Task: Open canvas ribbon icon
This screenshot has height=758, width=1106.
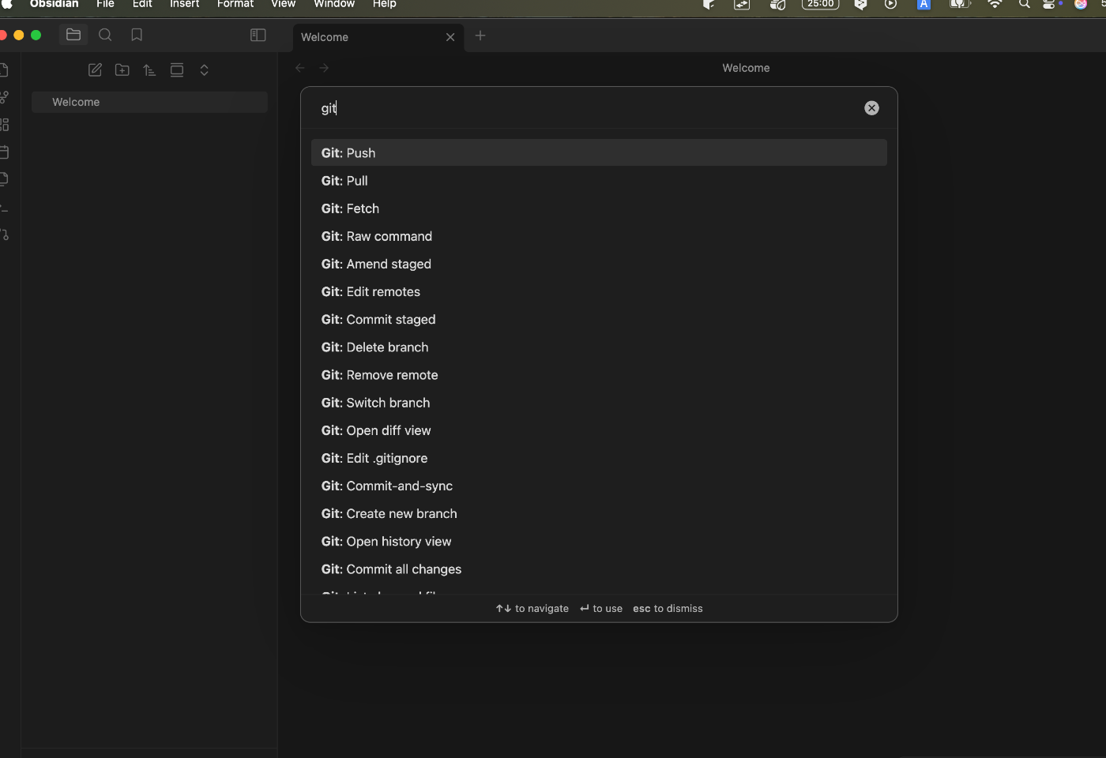Action: tap(4, 125)
